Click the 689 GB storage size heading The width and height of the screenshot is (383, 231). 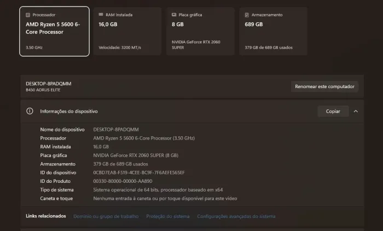pyautogui.click(x=254, y=25)
